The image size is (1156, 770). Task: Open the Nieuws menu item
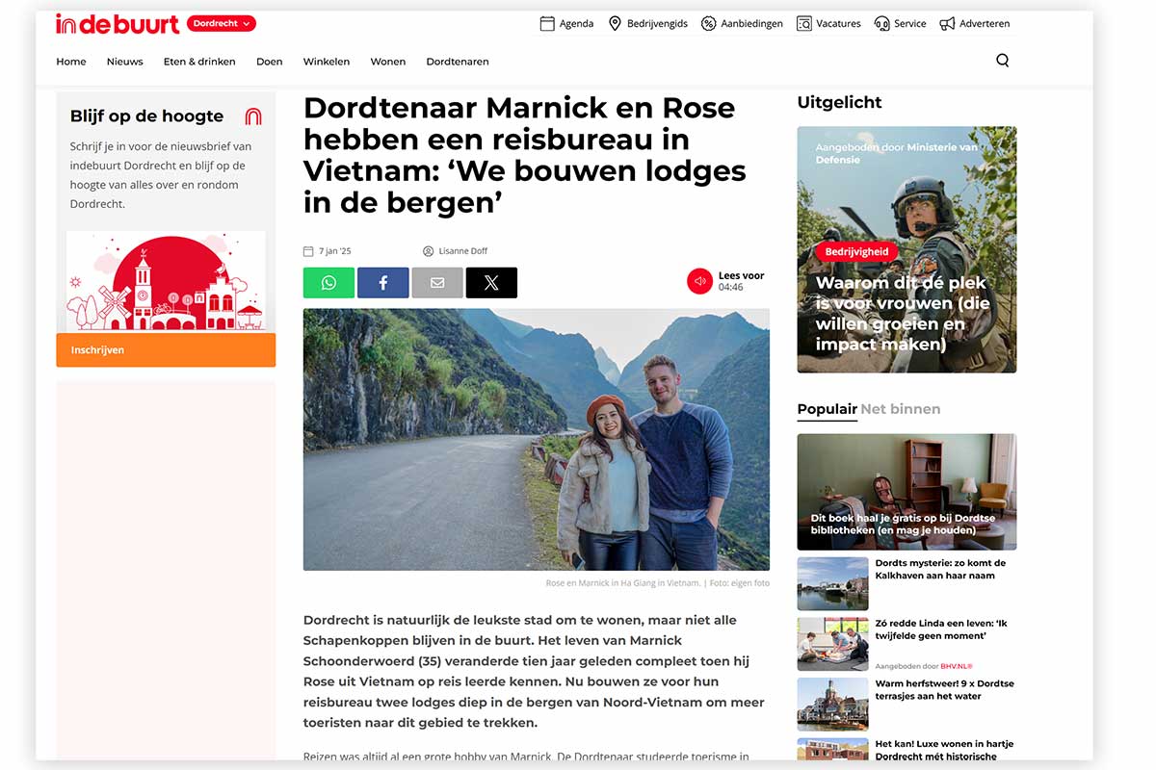coord(124,62)
